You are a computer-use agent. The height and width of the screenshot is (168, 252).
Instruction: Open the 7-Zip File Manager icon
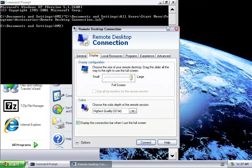pyautogui.click(x=11, y=106)
